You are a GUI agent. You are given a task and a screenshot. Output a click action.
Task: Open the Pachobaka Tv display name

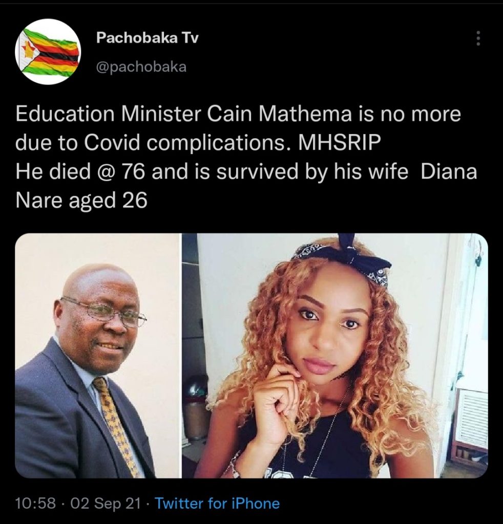point(140,39)
